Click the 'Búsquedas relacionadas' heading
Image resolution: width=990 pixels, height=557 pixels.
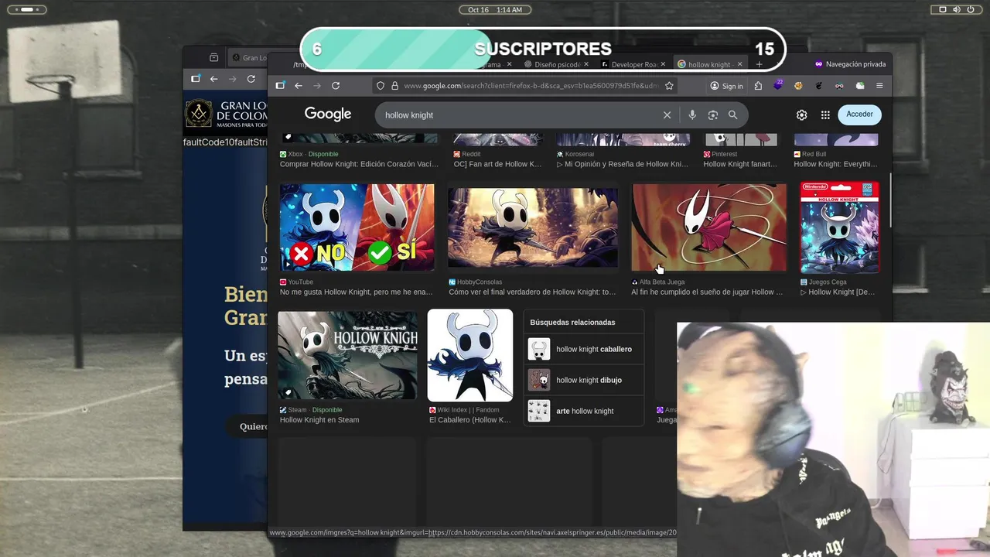tap(572, 322)
